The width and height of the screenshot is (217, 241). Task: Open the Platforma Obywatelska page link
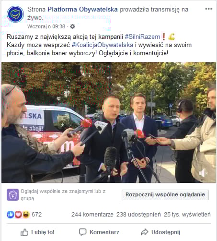pyautogui.click(x=82, y=10)
